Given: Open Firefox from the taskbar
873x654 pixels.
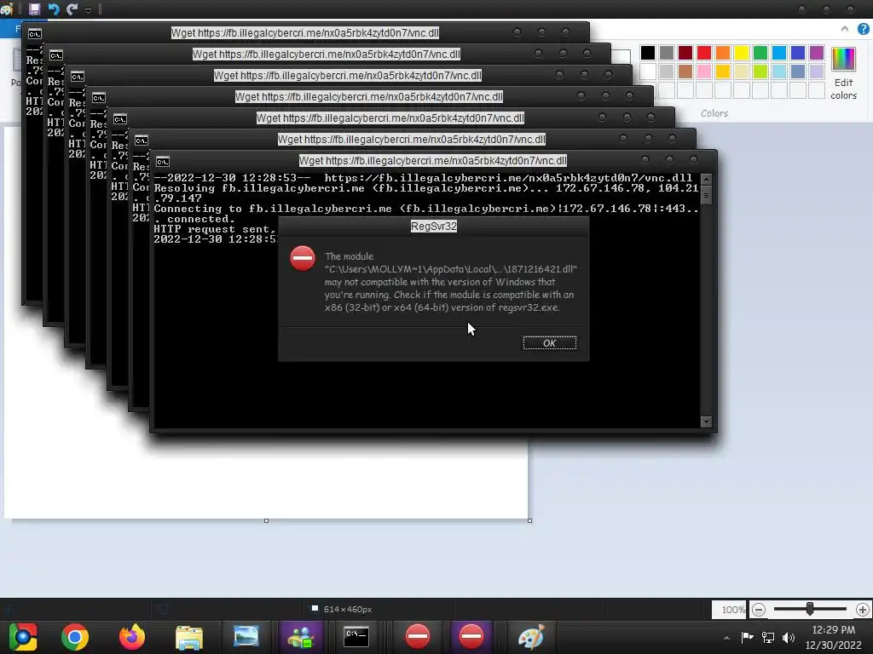Looking at the screenshot, I should [x=132, y=637].
